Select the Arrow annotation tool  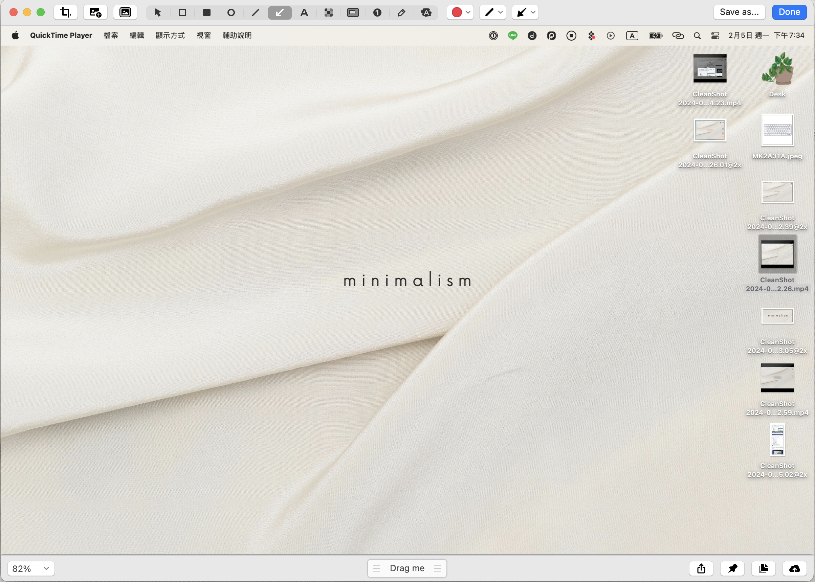coord(280,13)
